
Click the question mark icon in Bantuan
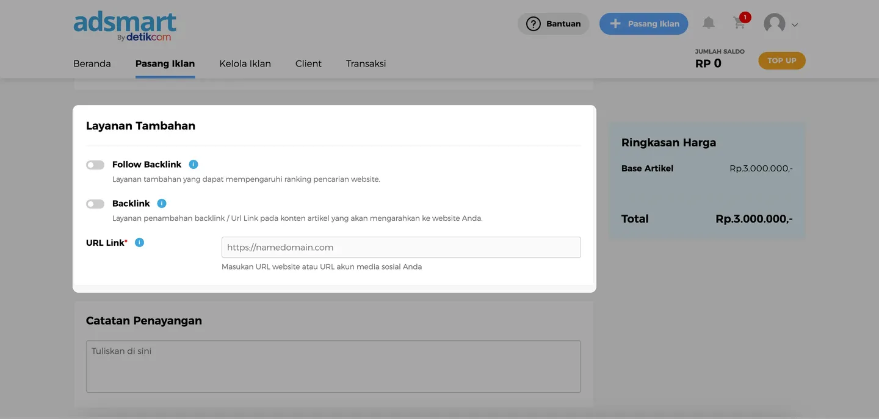534,24
